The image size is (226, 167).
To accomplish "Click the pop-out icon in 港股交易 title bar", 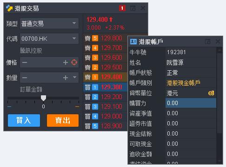I will [x=133, y=8].
